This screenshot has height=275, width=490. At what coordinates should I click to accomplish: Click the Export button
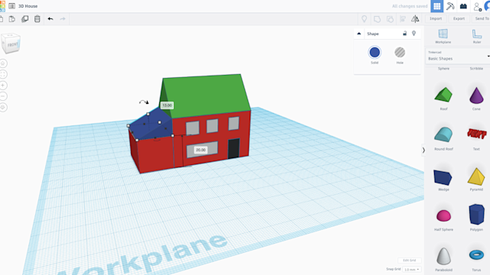(459, 18)
